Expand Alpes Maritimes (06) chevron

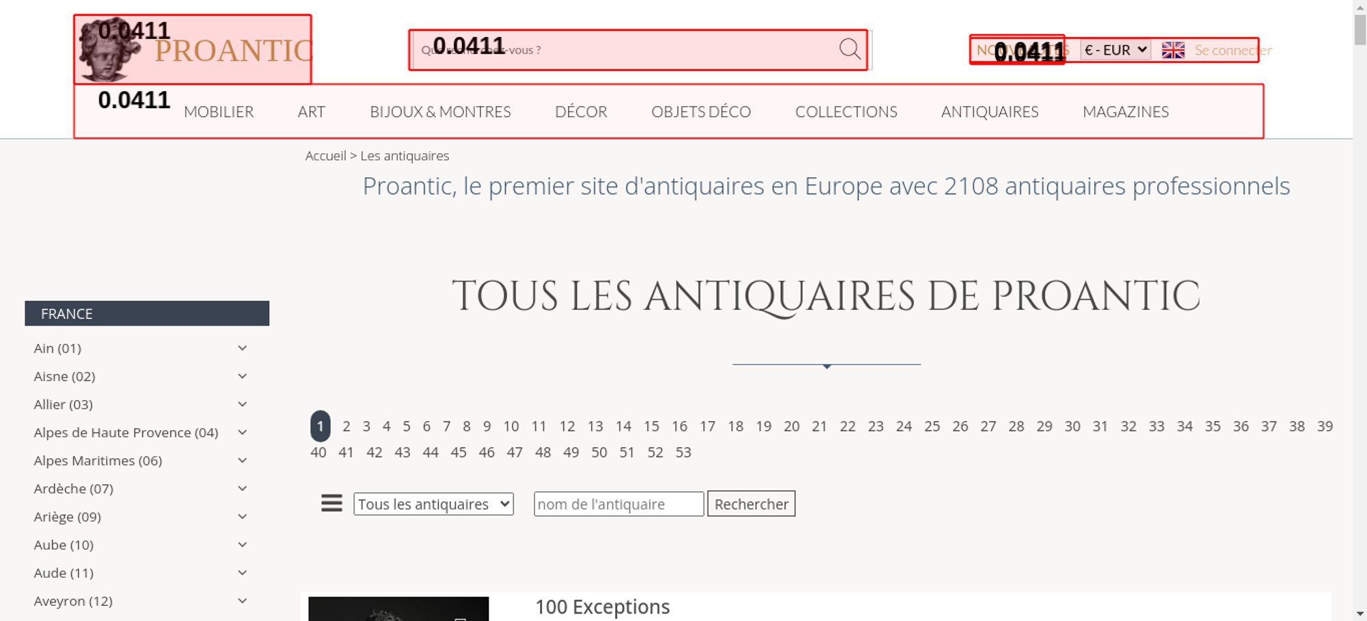click(x=242, y=460)
